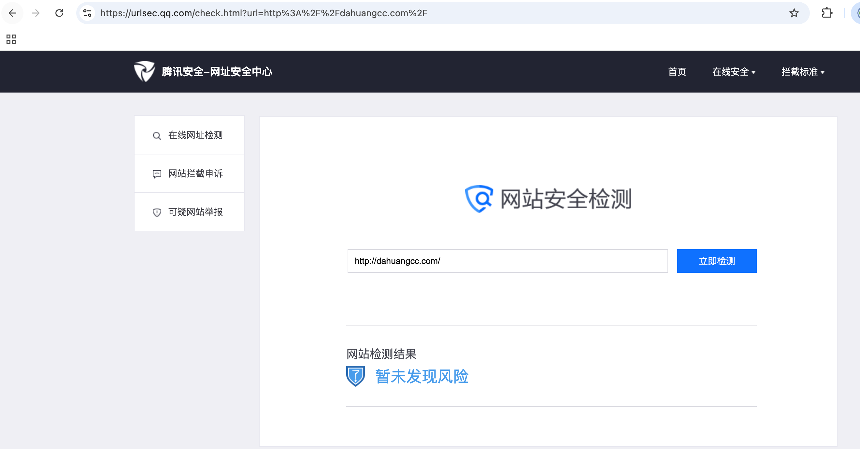860x449 pixels.
Task: Go to 首页 in the navigation
Action: pyautogui.click(x=677, y=72)
